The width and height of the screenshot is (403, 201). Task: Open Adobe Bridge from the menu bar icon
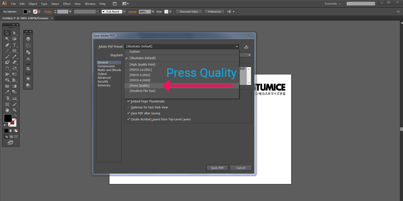[115, 4]
